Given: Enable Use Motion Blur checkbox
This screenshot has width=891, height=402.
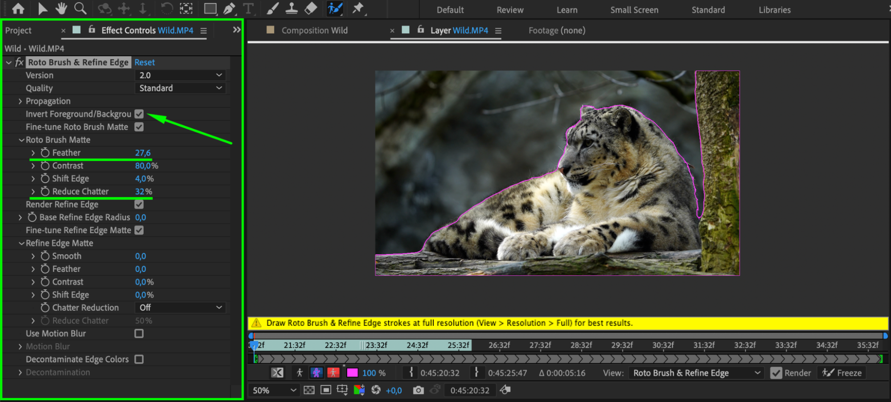Looking at the screenshot, I should pyautogui.click(x=139, y=333).
